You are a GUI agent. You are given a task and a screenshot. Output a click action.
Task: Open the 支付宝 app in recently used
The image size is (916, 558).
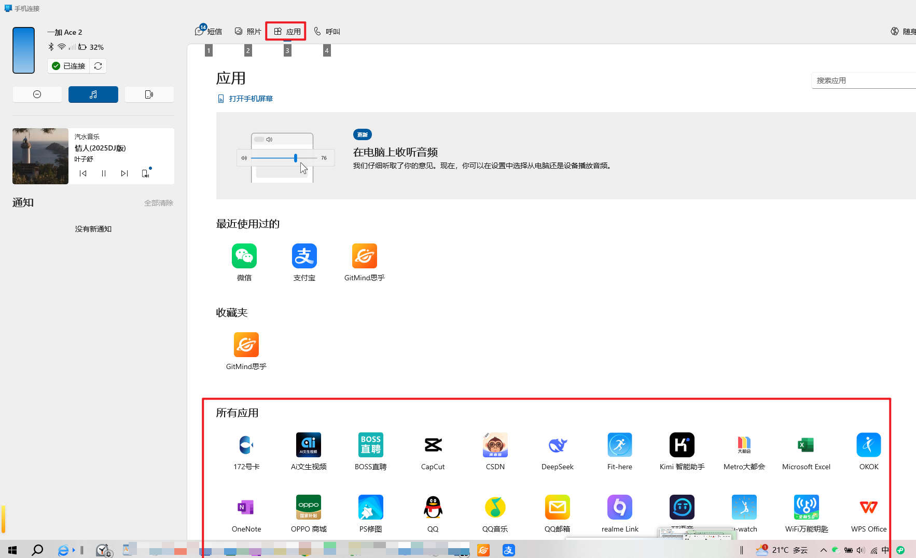(x=304, y=256)
